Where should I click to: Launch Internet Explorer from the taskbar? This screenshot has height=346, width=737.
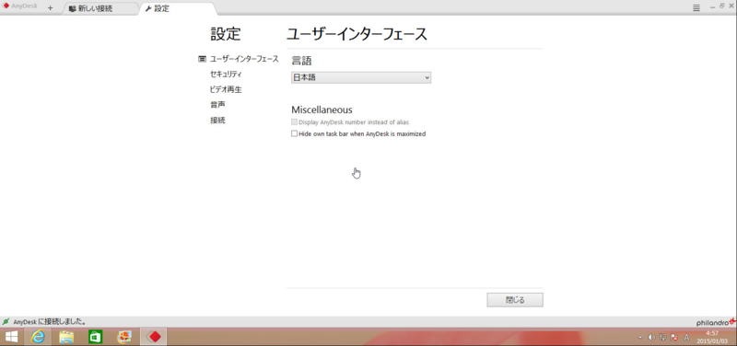[38, 337]
